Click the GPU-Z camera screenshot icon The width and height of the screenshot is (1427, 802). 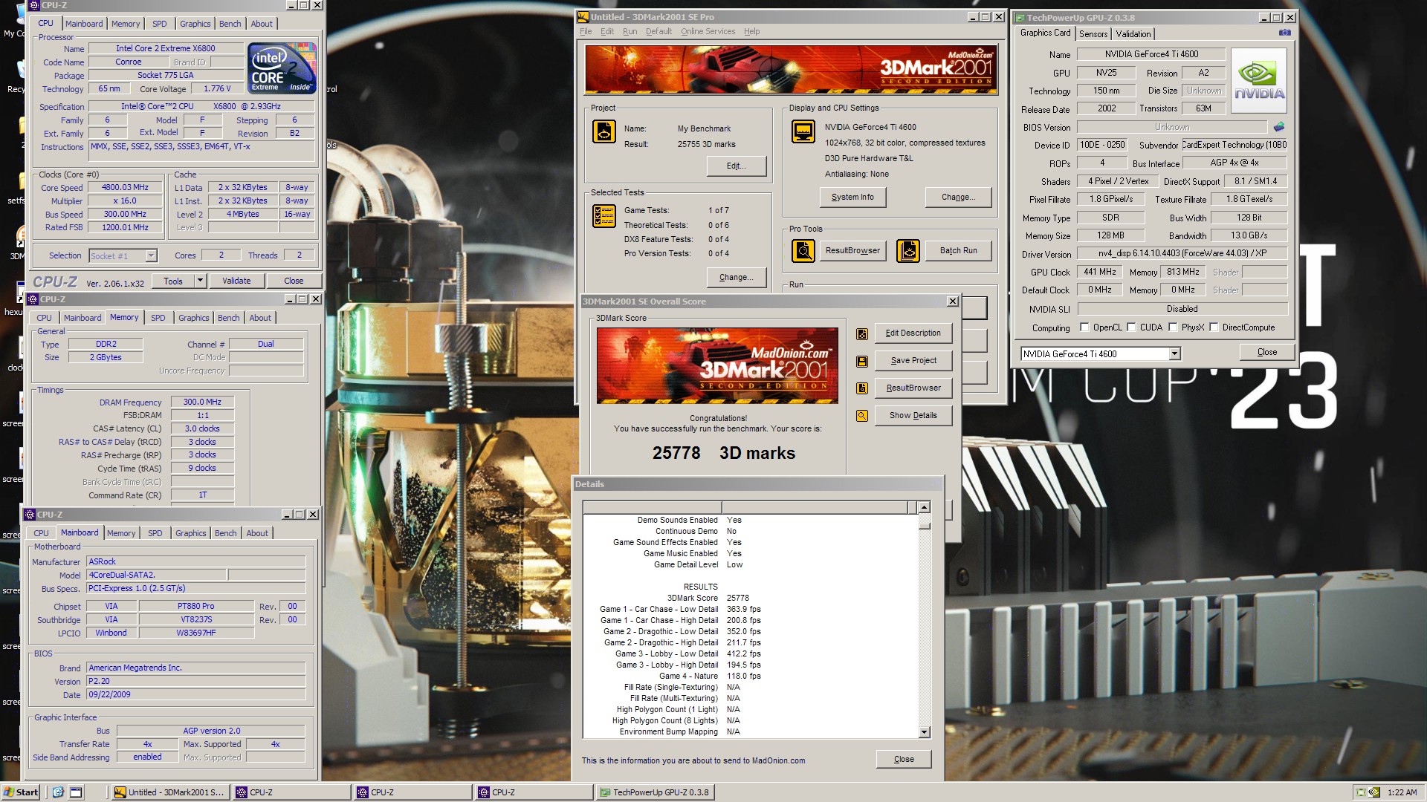(x=1284, y=33)
